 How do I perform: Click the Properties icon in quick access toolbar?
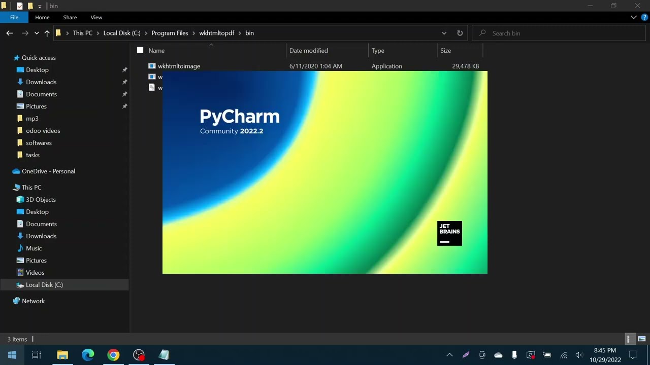coord(20,6)
